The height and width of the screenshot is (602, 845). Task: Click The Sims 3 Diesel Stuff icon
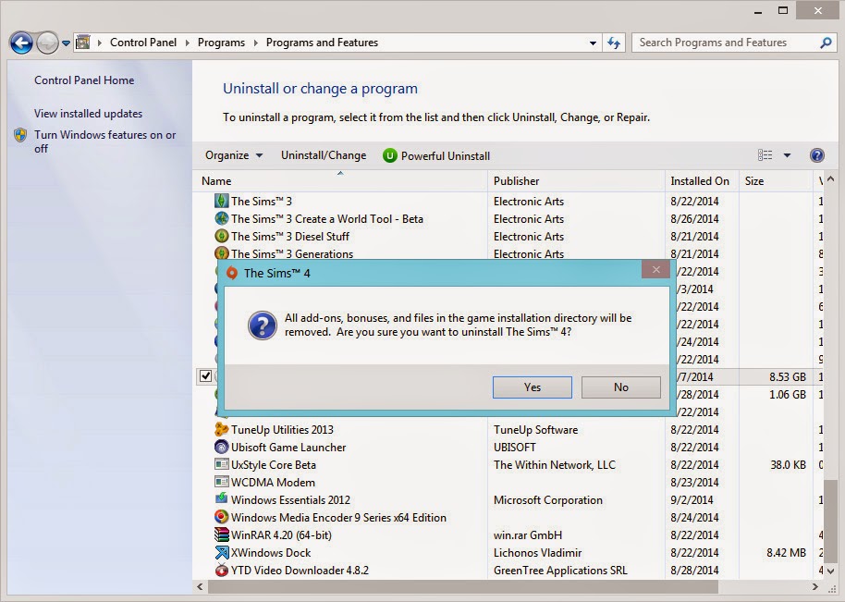(222, 236)
